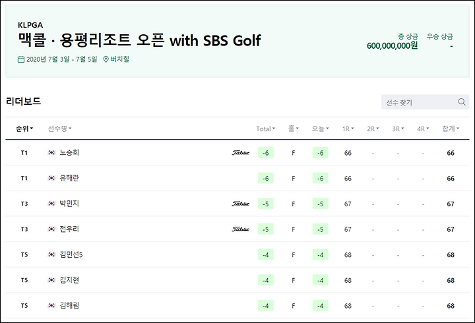
Task: Sort by the 오늘 column header
Action: [320, 129]
